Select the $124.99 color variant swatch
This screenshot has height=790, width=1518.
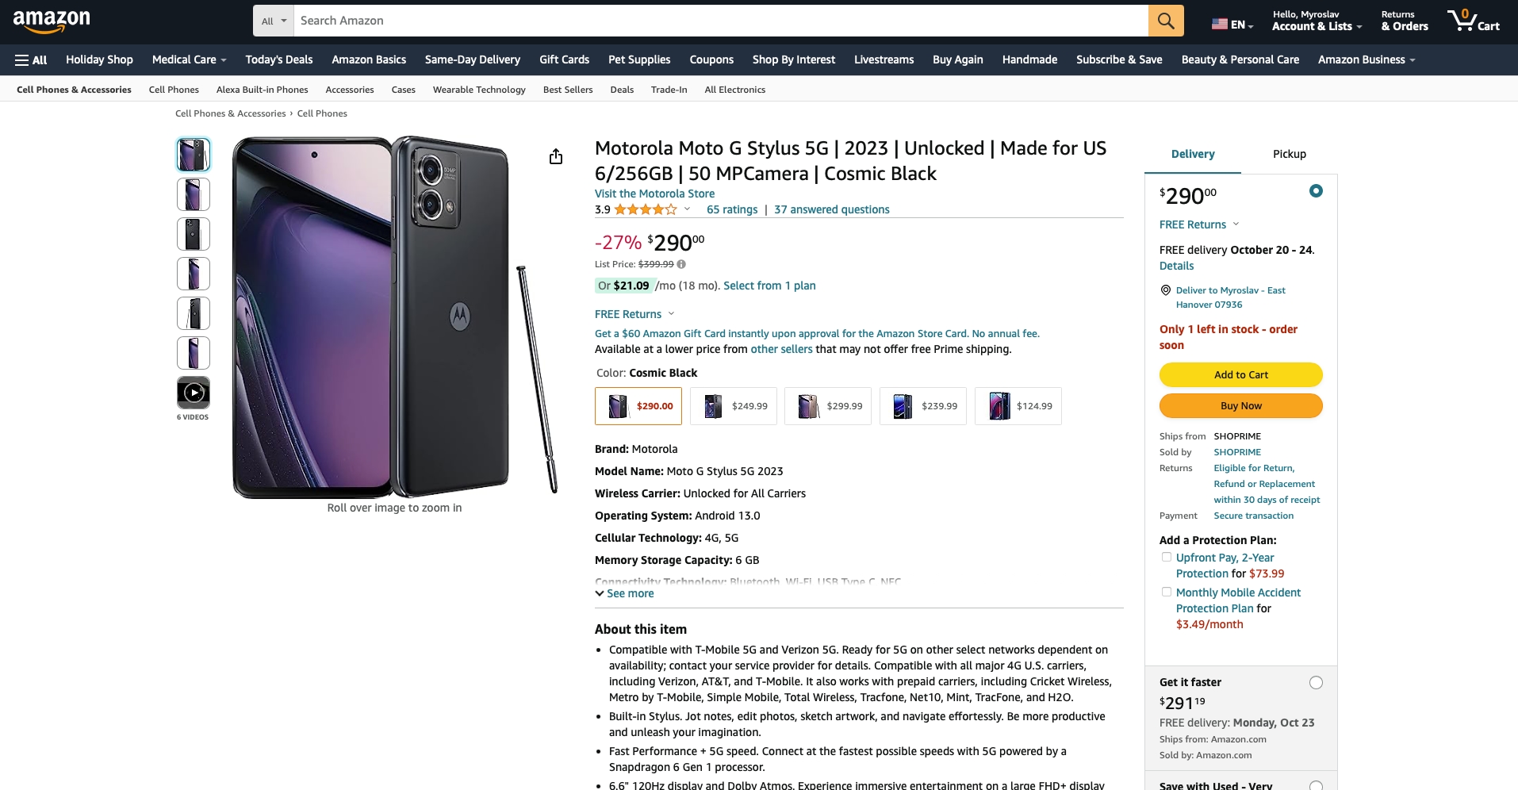[x=1018, y=406]
